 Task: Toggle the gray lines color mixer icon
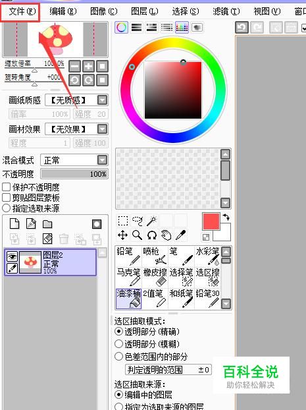167,28
